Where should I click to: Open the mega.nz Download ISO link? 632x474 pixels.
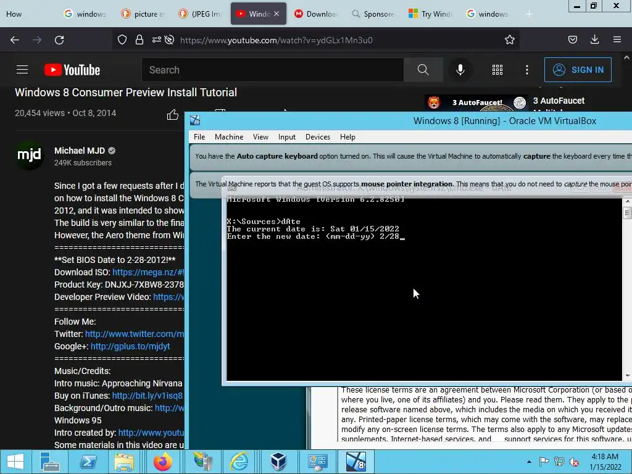(x=148, y=272)
